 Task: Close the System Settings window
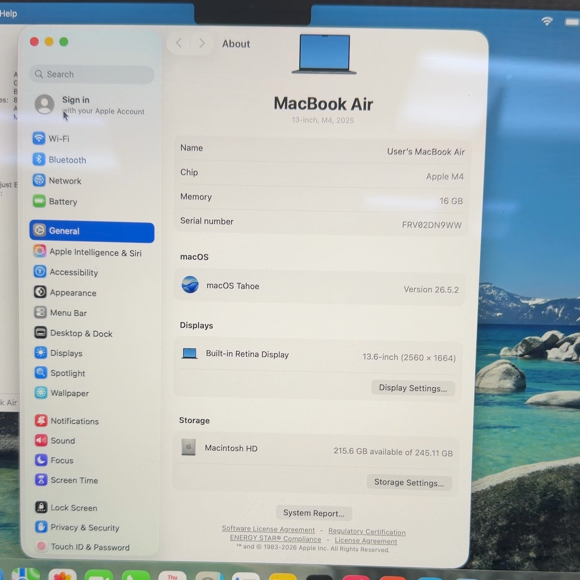click(x=35, y=42)
